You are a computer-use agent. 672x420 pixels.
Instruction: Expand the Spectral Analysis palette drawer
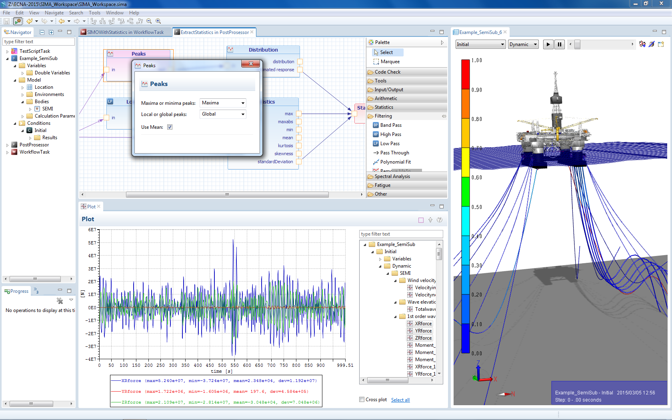(392, 176)
